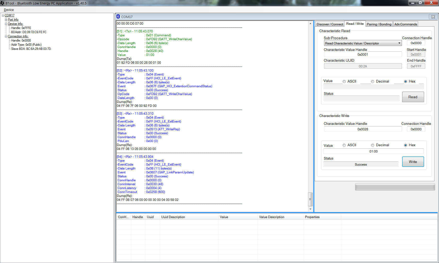The image size is (439, 263).
Task: Select the Read / Write tab
Action: [x=355, y=24]
